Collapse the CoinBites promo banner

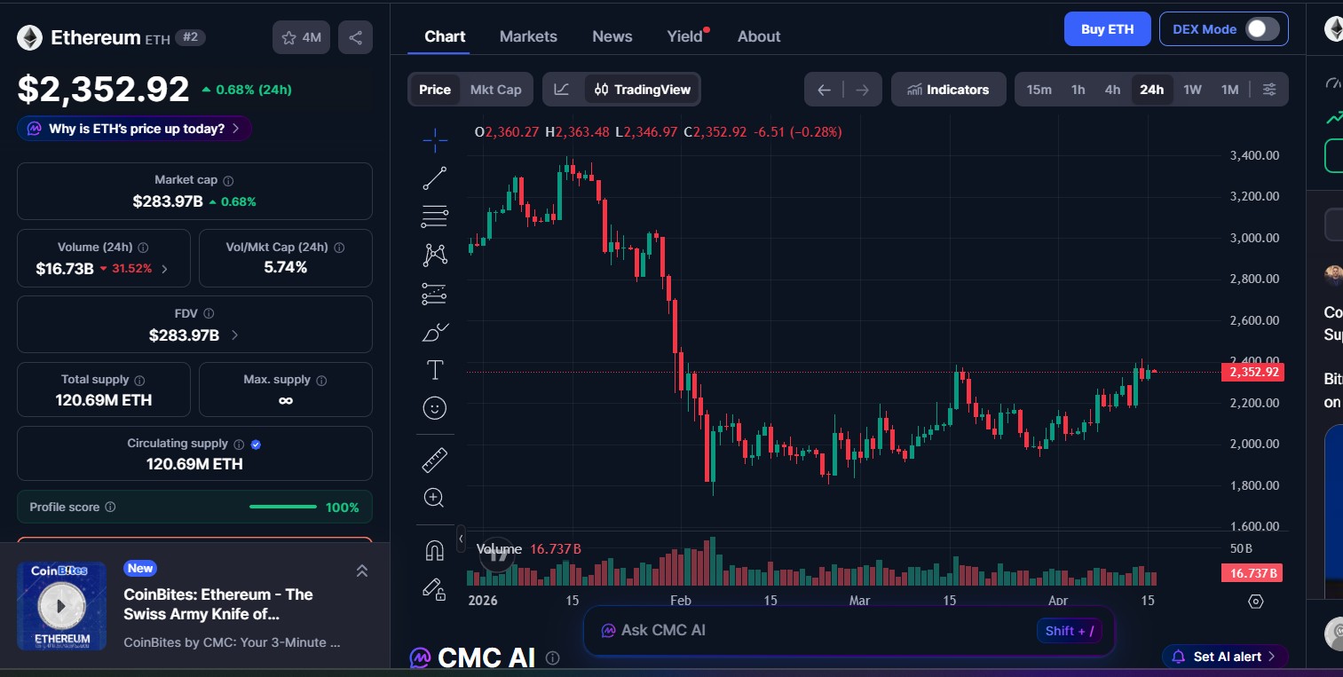(x=362, y=571)
